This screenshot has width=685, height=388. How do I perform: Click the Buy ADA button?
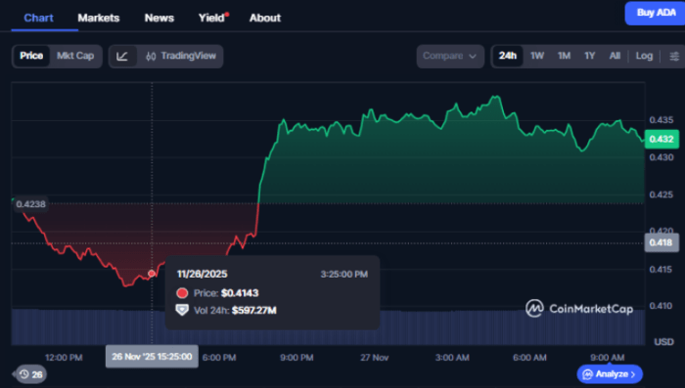(656, 13)
